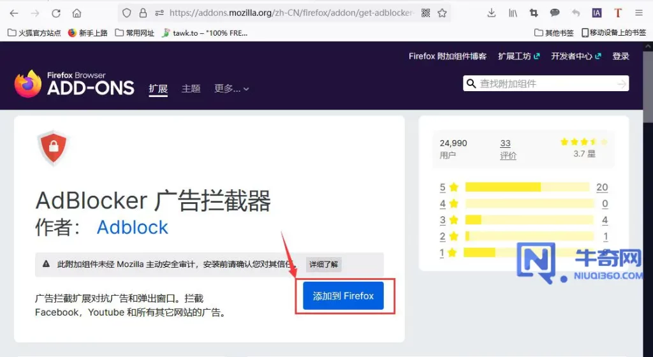Open 移动设备上的书签 folder

click(613, 33)
